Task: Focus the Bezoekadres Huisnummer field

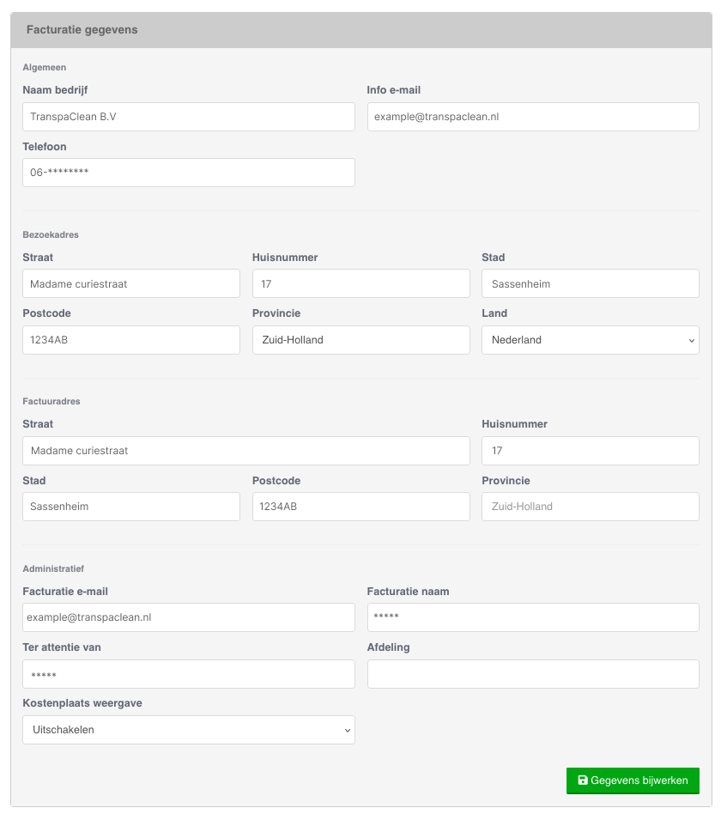Action: [x=360, y=284]
